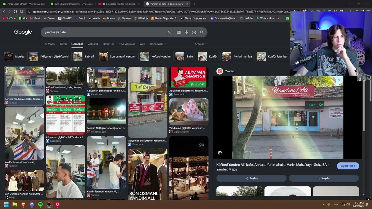
Task: Filter images by Kuaför istanbul chip
Action: pos(273,57)
